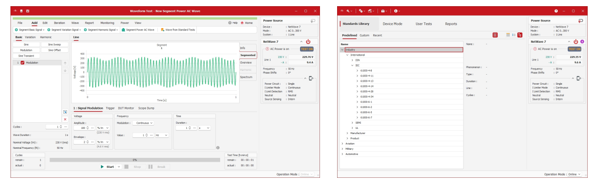Image resolution: width=591 pixels, height=184 pixels.
Task: Move the Modulation segment up with the arrow
Action: 65,63
